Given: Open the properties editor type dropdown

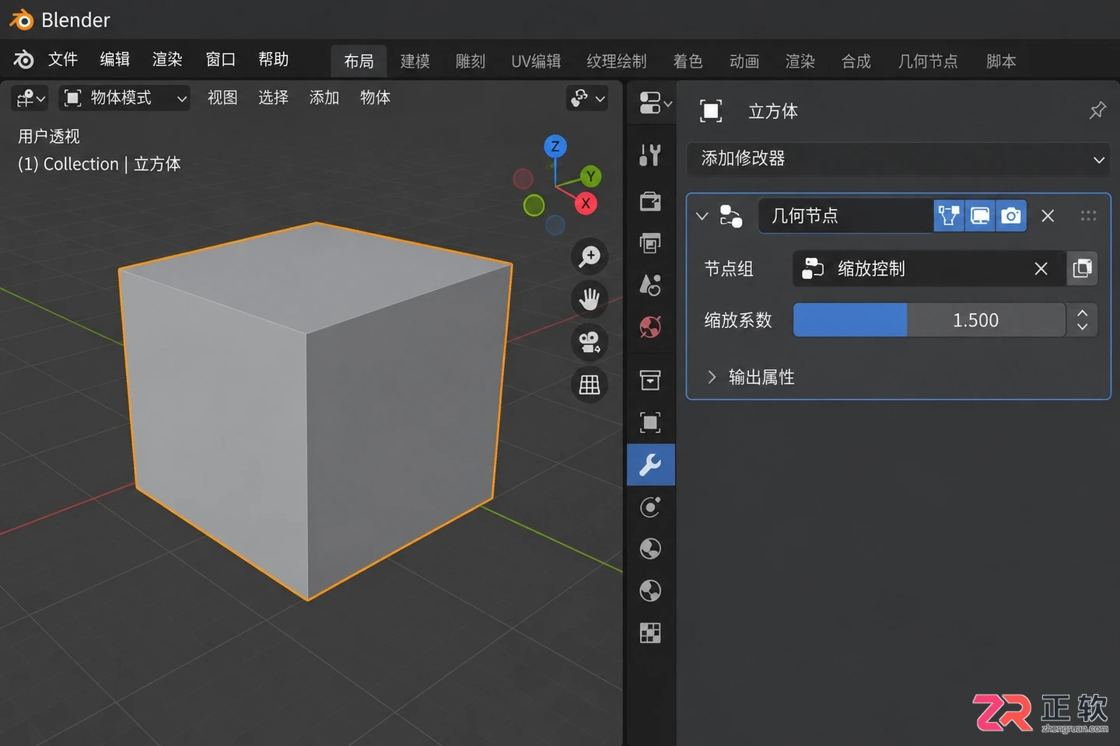Looking at the screenshot, I should click(655, 103).
